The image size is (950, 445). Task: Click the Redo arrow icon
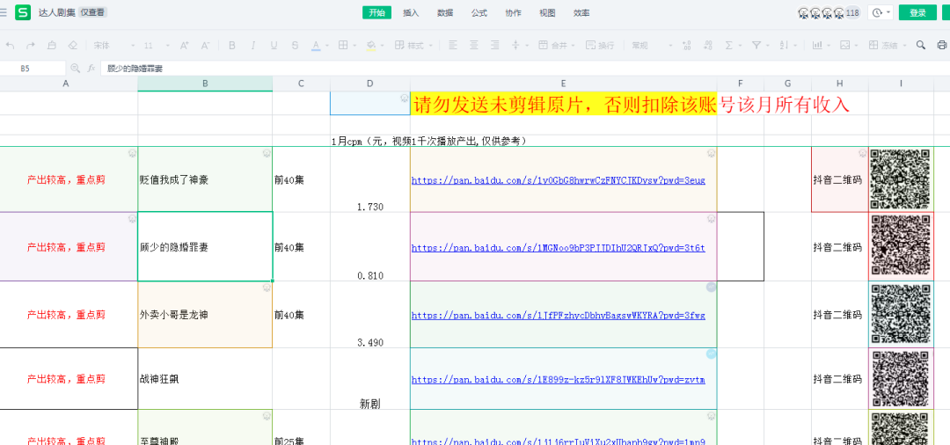click(31, 46)
